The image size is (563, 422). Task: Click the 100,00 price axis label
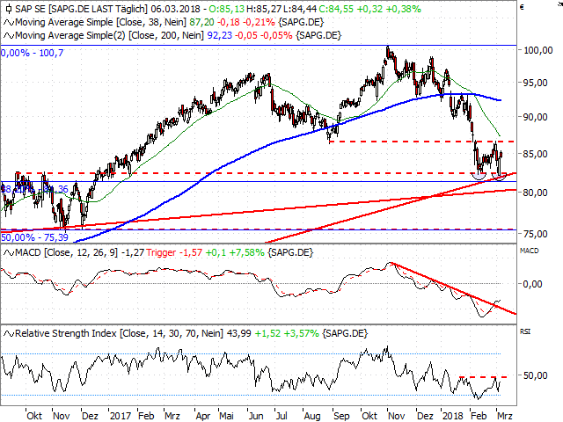click(538, 50)
